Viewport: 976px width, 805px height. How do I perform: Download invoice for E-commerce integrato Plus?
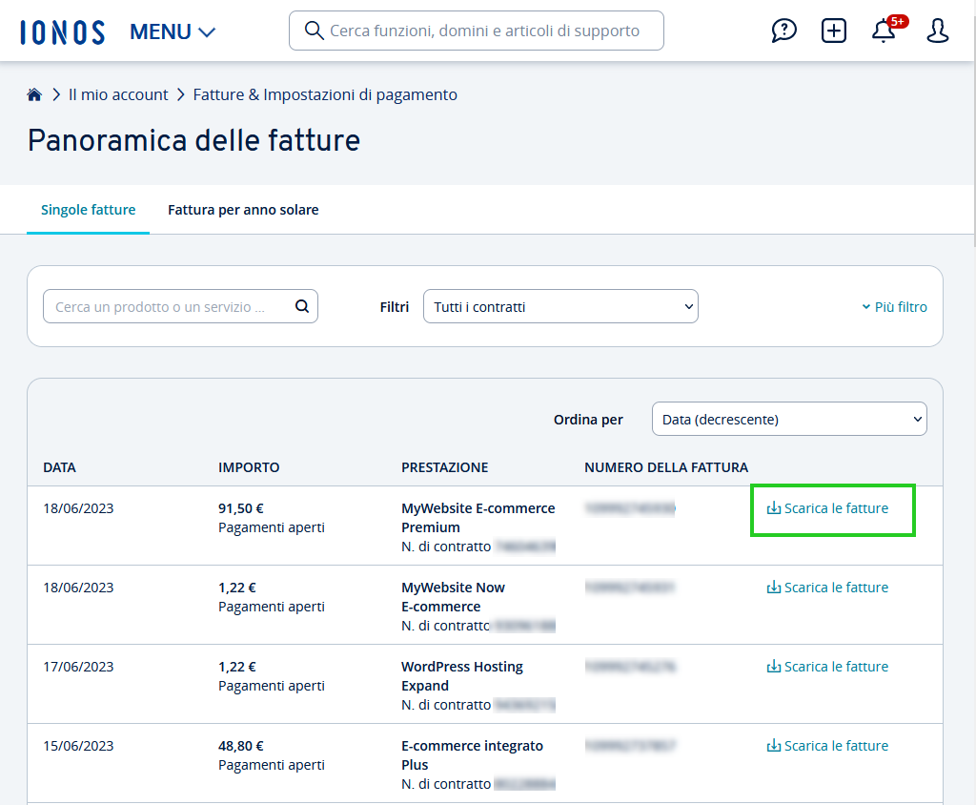[x=827, y=746]
